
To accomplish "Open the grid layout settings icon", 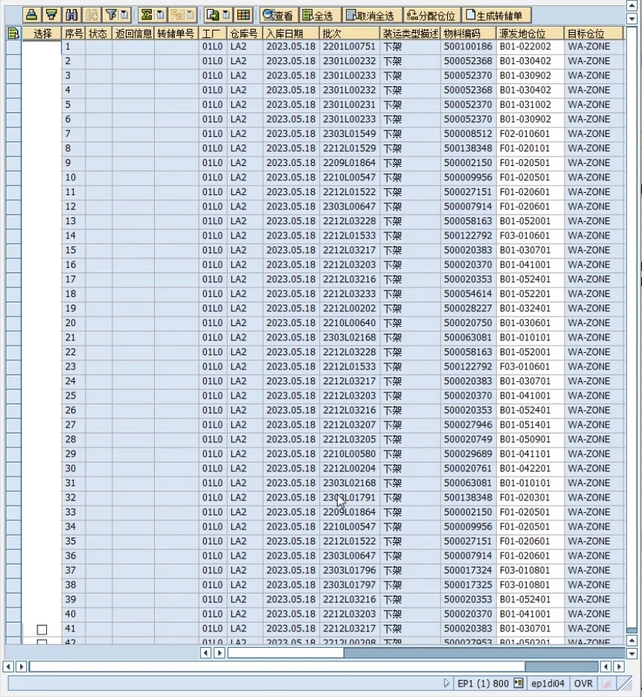I will [x=243, y=15].
